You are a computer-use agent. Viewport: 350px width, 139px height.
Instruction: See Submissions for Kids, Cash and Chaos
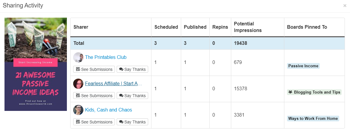click(94, 122)
